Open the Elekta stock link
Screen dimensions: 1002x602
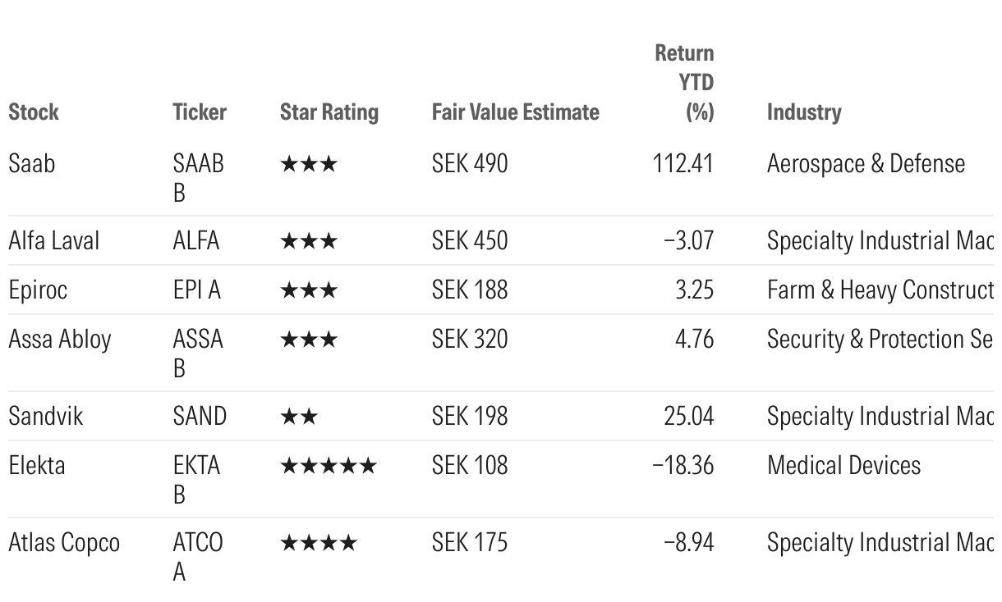tap(36, 466)
